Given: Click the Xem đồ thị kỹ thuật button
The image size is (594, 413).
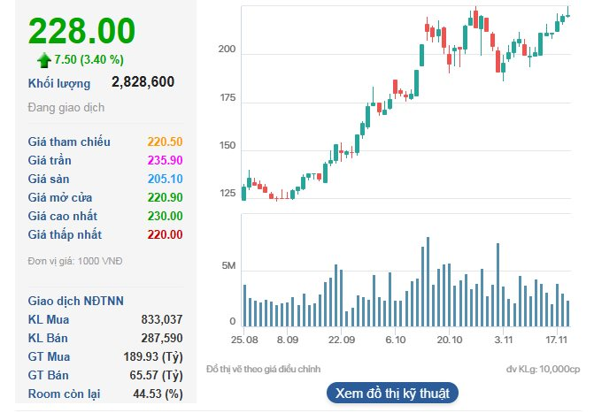Looking at the screenshot, I should [393, 393].
